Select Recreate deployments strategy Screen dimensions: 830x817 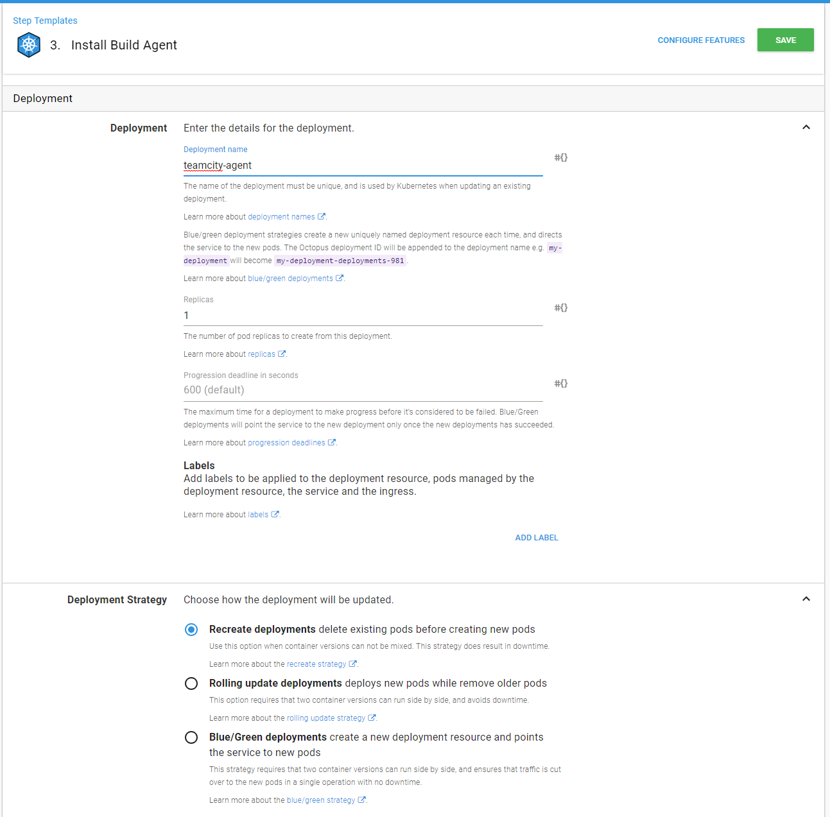[x=191, y=630]
